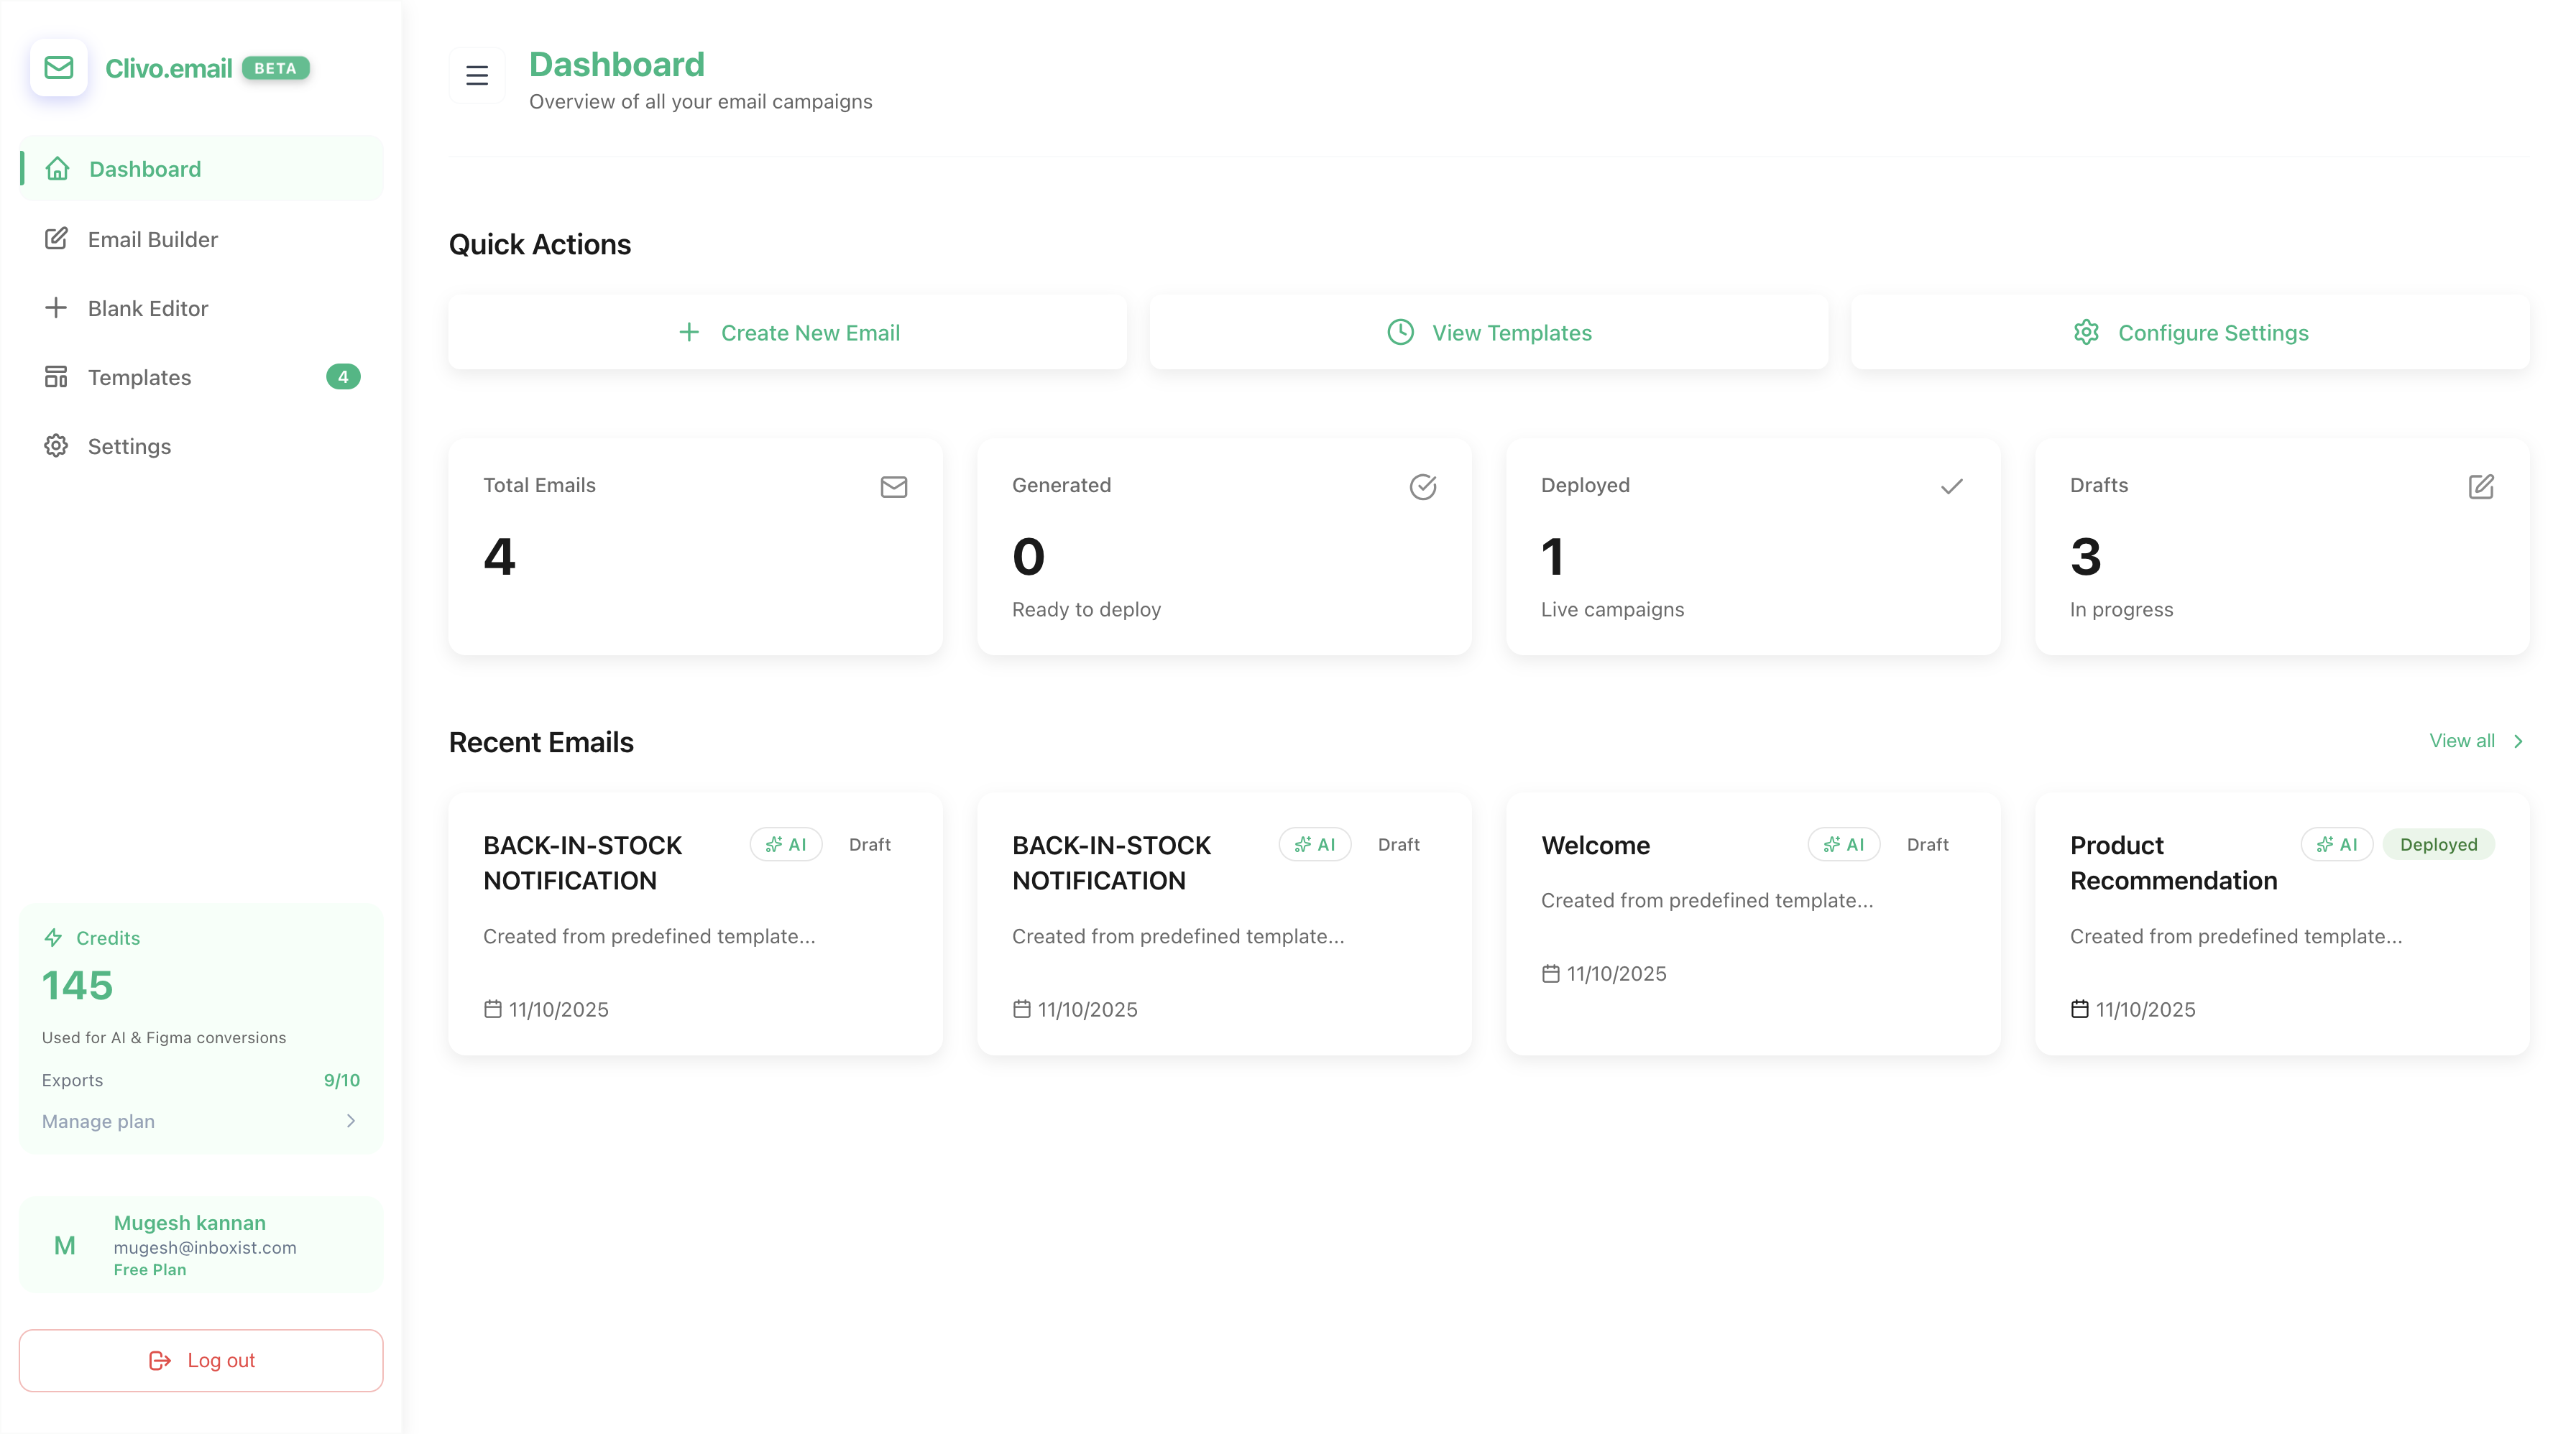Open Templates via the grid icon
This screenshot has width=2576, height=1434.
pyautogui.click(x=56, y=376)
